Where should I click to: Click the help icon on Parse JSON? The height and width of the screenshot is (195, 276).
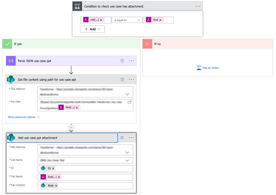click(x=122, y=61)
